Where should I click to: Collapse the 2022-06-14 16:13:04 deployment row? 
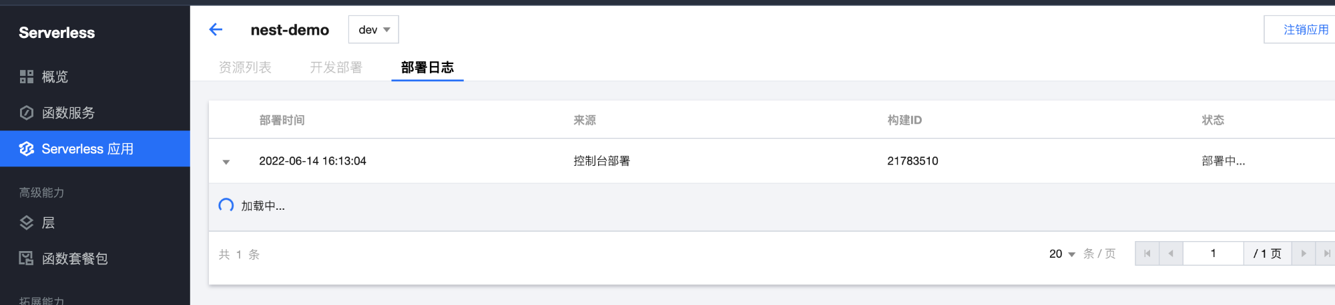coord(226,162)
